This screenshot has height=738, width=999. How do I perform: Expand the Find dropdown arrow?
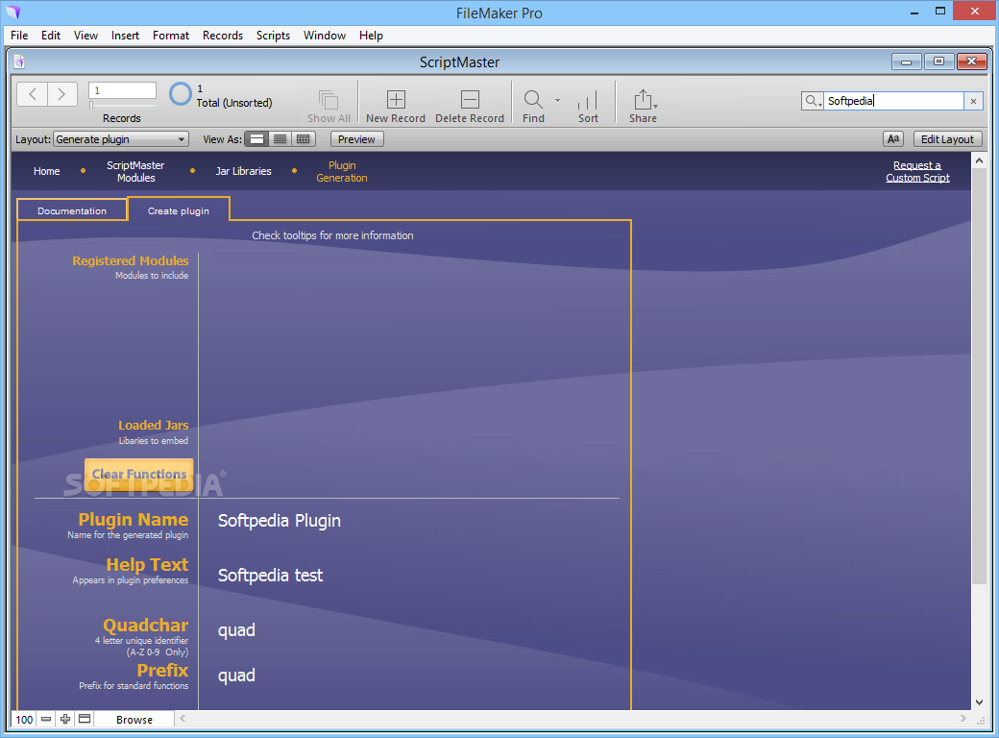[557, 100]
